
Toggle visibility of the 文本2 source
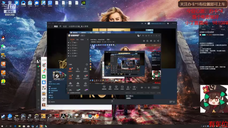click(x=68, y=48)
